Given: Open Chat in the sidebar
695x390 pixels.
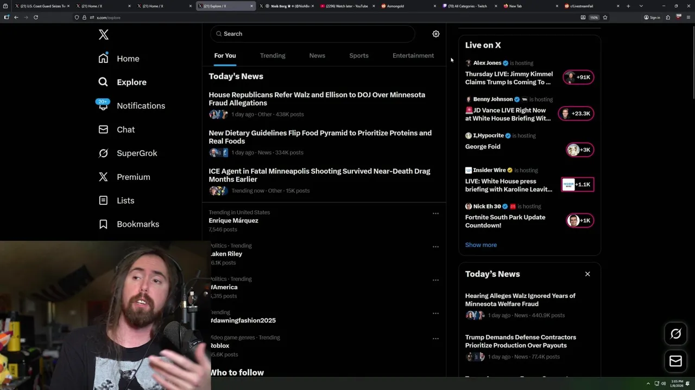Looking at the screenshot, I should (117, 129).
